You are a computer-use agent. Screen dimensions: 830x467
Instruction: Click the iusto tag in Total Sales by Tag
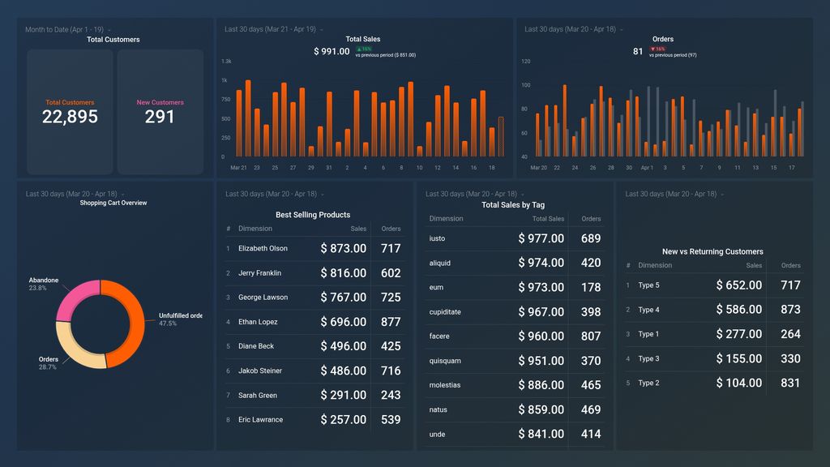pos(438,238)
